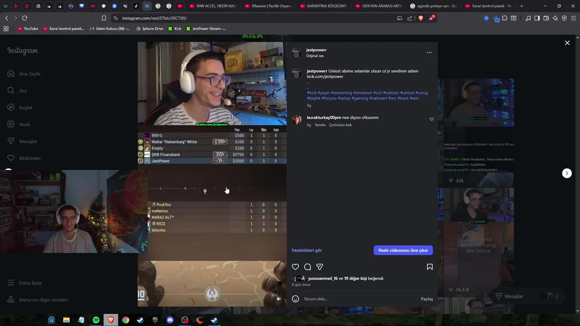The width and height of the screenshot is (580, 326).
Task: Switch to the KARANTİNA BÖLGESİNİN tab
Action: [324, 6]
